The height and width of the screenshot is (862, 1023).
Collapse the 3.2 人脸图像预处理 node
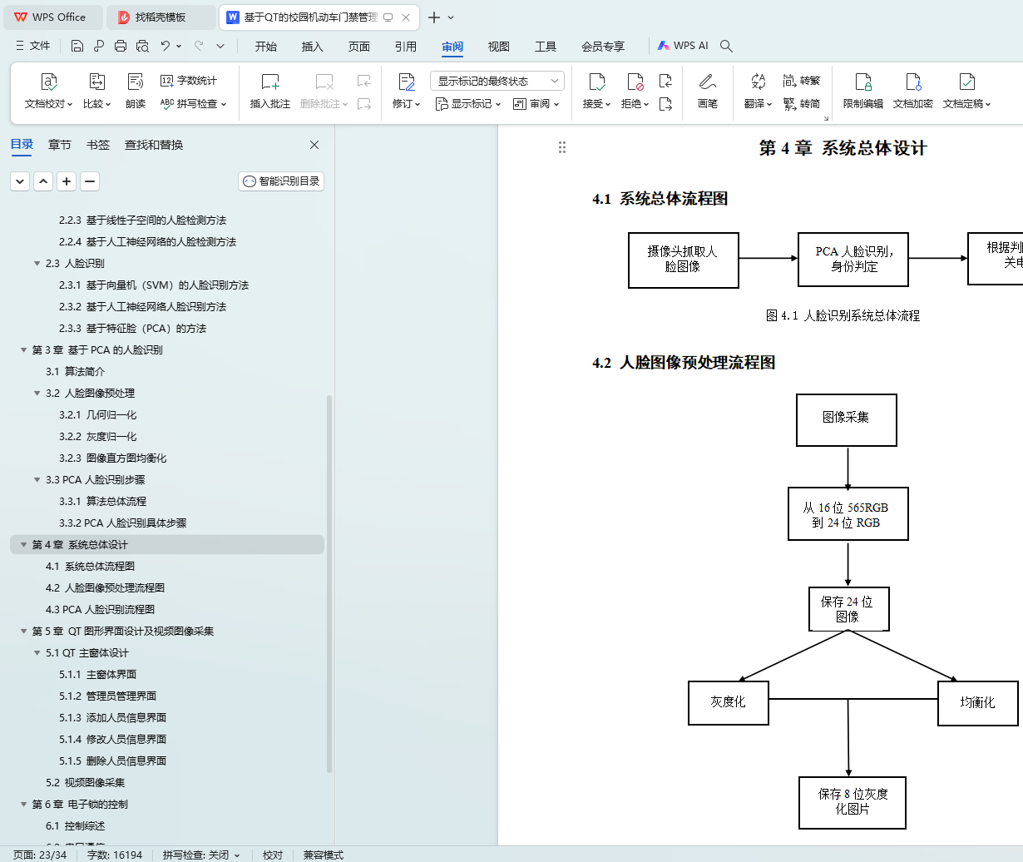point(37,394)
